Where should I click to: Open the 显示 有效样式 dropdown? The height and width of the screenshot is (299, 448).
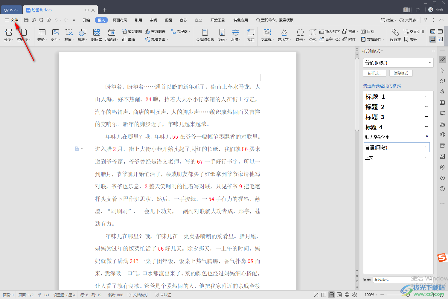click(x=403, y=280)
